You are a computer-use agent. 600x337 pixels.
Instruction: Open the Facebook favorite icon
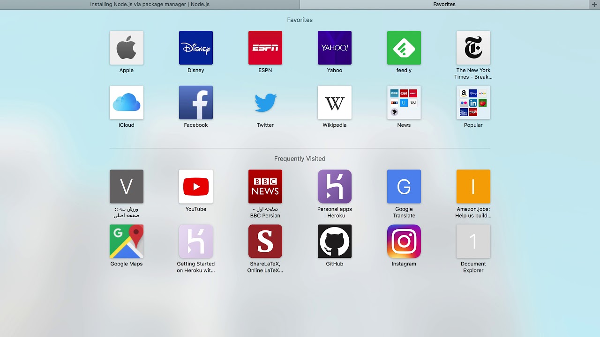(196, 103)
